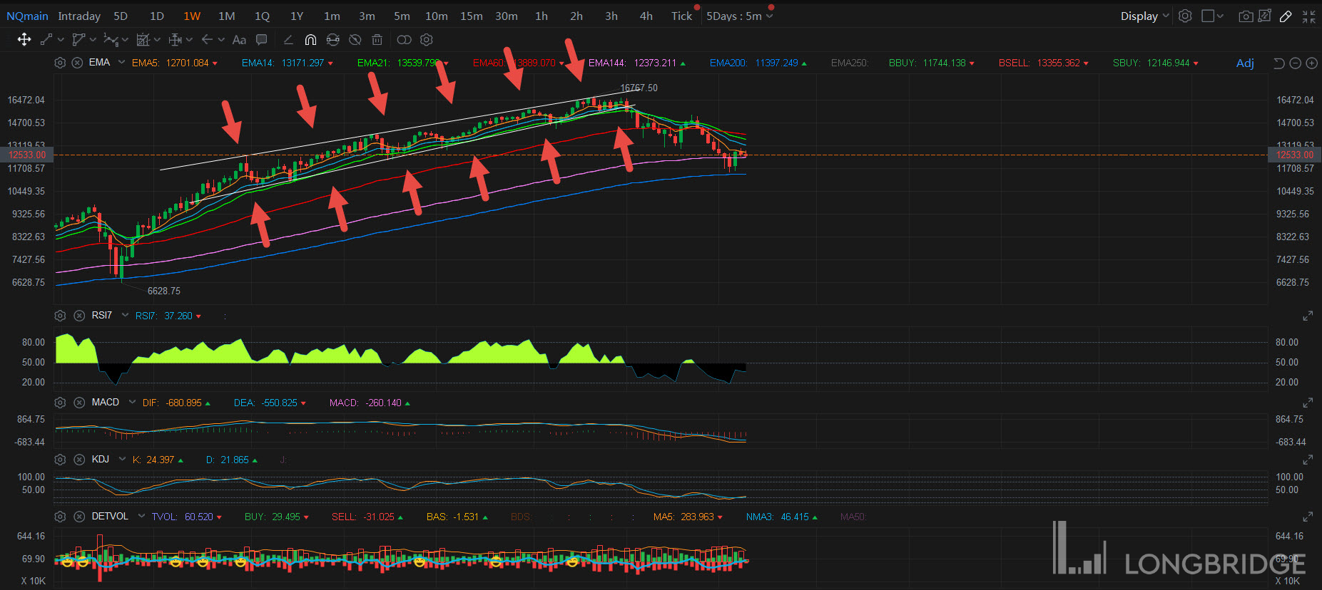This screenshot has height=590, width=1322.
Task: Maximize the KDJ indicator panel
Action: [1308, 460]
